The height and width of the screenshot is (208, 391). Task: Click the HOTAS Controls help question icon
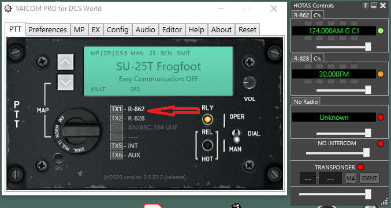[366, 5]
